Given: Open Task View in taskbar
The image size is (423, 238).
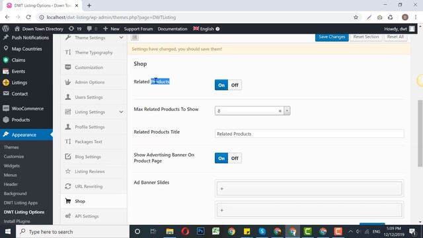Looking at the screenshot, I should click(x=153, y=231).
